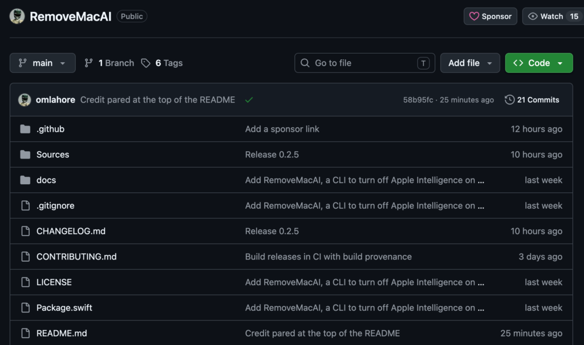Click the branch icon beside 1 Branch
This screenshot has height=345, width=584.
88,63
